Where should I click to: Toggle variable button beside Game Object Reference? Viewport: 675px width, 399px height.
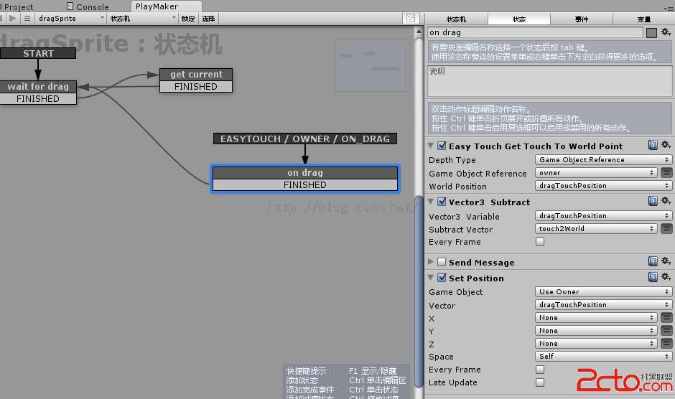point(666,173)
